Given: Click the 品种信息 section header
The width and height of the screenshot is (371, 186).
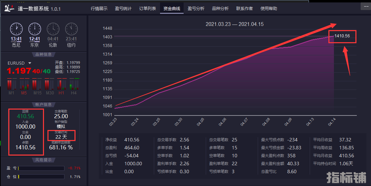Looking at the screenshot, I should [x=44, y=54].
